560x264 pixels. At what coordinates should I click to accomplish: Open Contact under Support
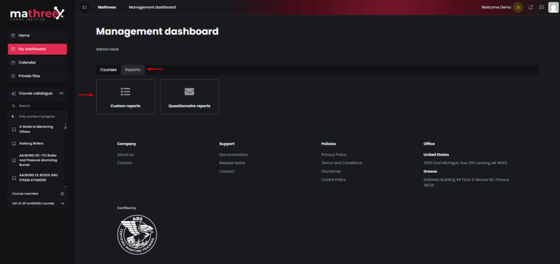tap(227, 171)
